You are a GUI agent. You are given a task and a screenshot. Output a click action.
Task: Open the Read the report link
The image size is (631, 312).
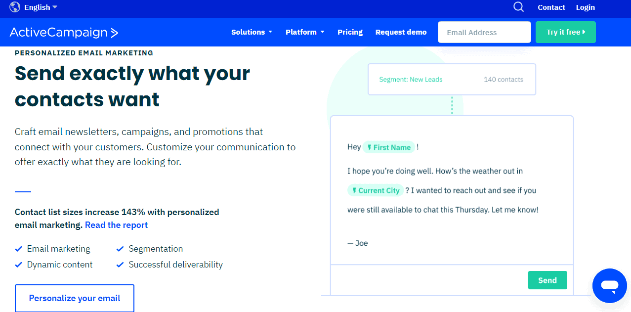(116, 225)
